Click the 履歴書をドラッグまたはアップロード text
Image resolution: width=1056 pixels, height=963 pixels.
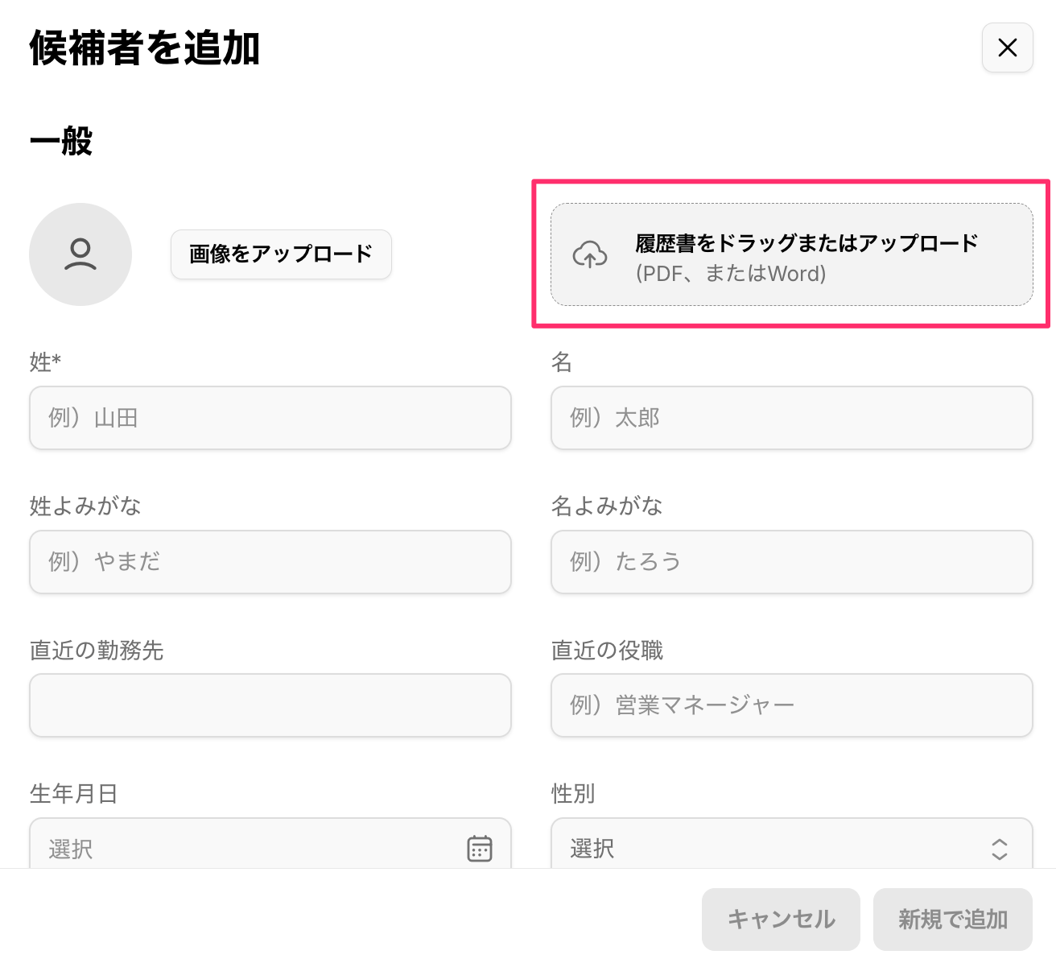[x=806, y=243]
